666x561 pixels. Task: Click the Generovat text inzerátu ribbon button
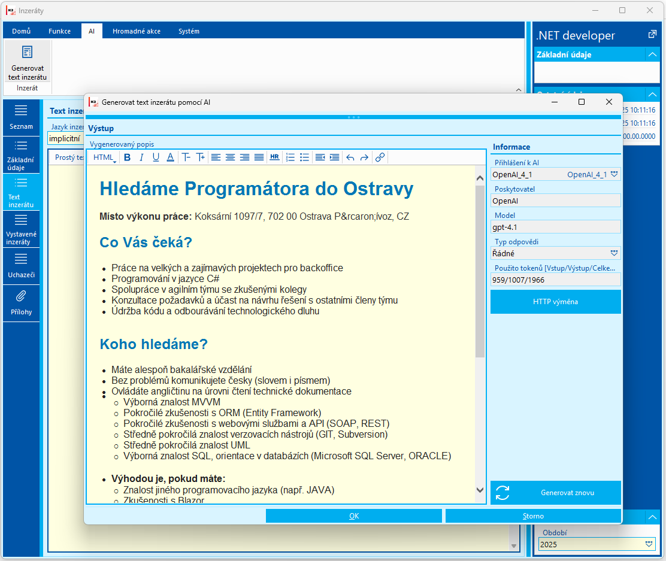pyautogui.click(x=27, y=63)
